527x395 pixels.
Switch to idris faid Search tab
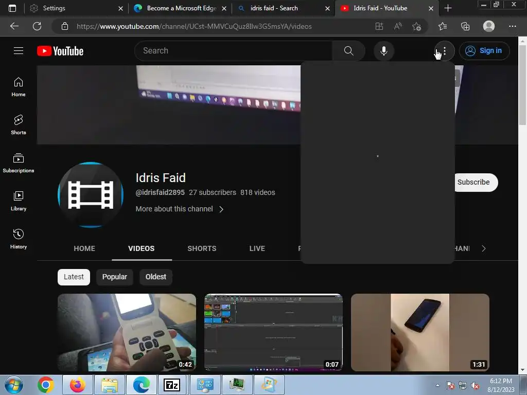(x=283, y=8)
